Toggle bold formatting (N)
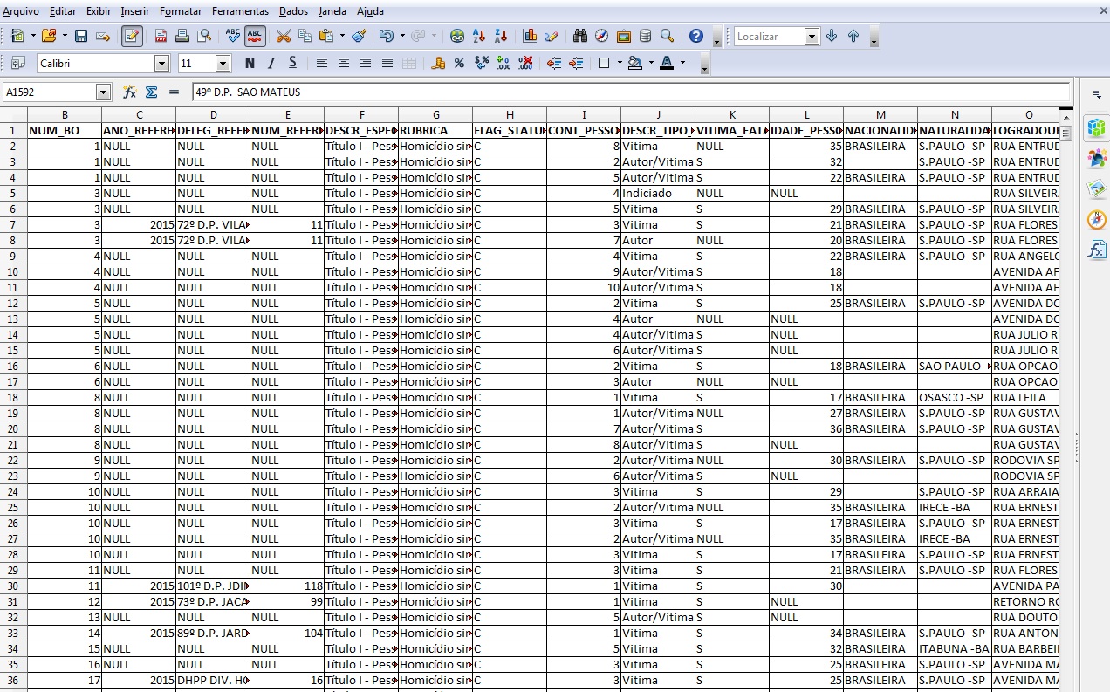Viewport: 1110px width, 692px height. click(x=250, y=63)
